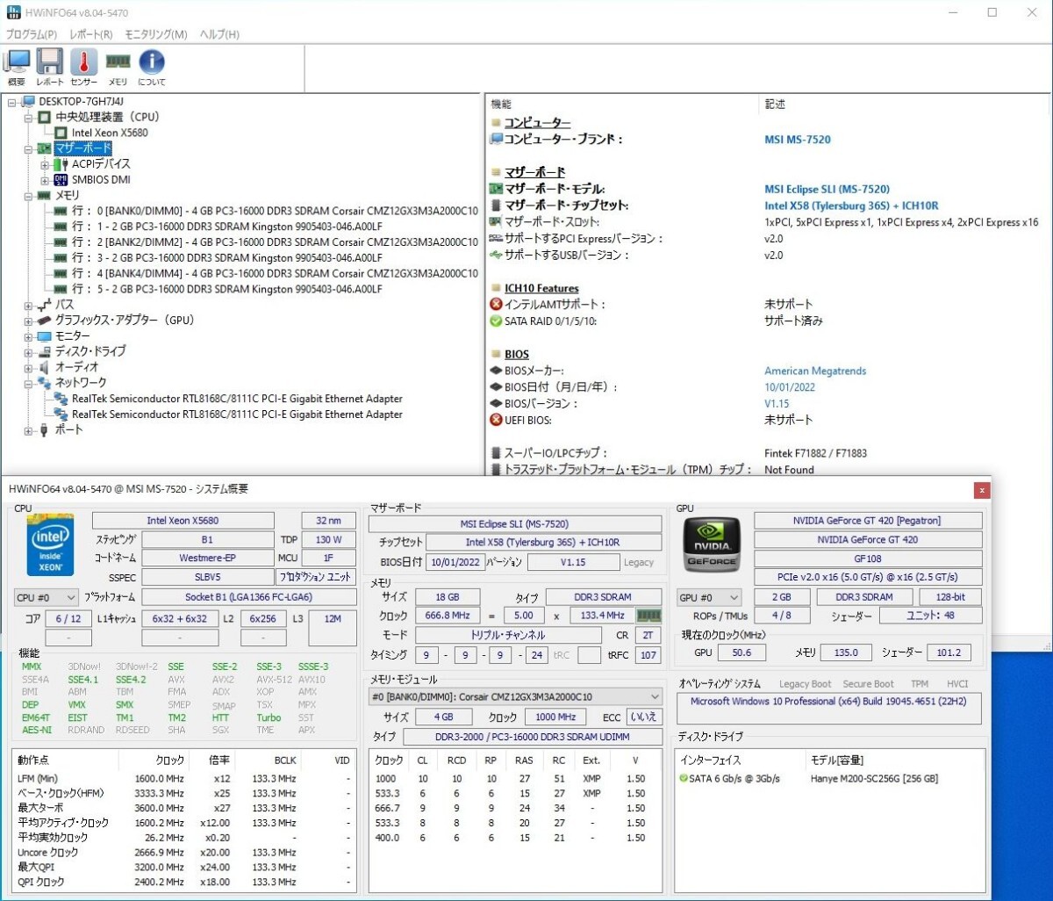Click the MSI MS-7520 brand link
Viewport: 1053px width, 901px height.
click(798, 139)
